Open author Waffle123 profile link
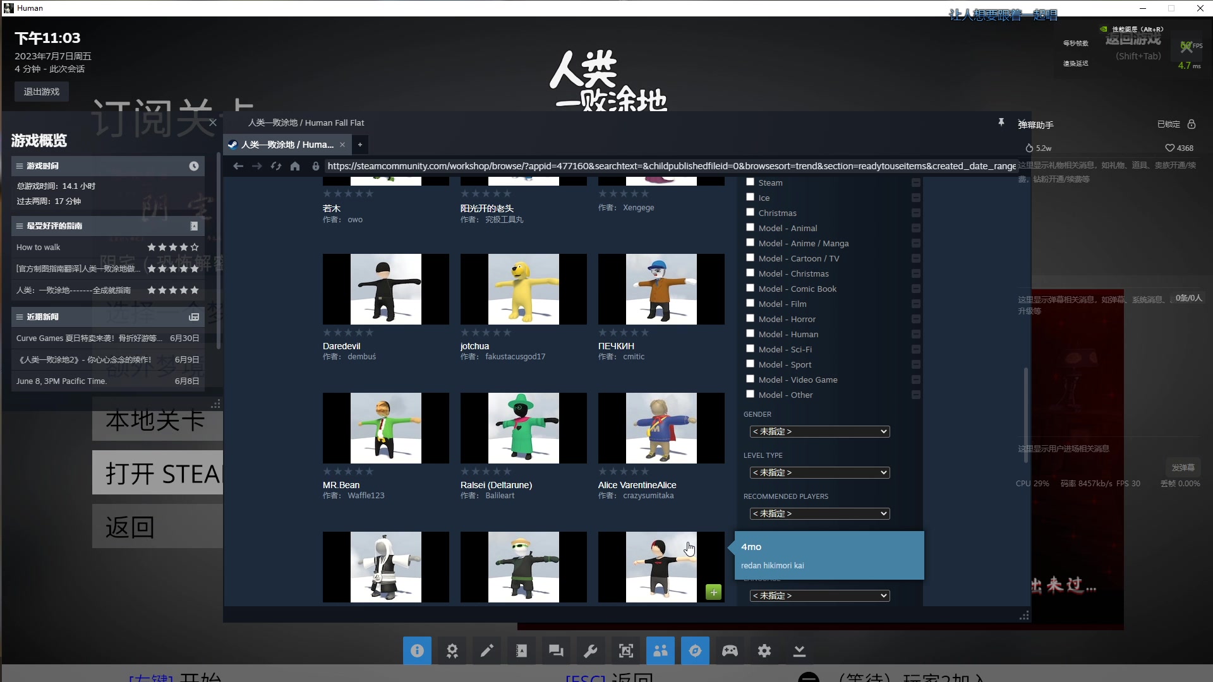 (366, 496)
